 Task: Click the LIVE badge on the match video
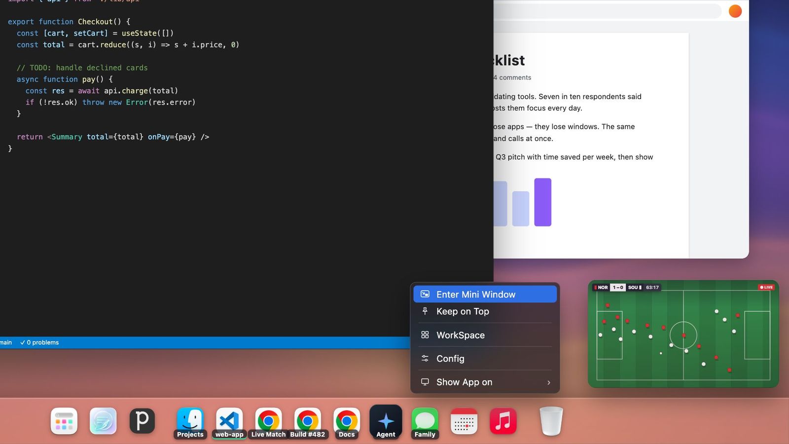[766, 287]
